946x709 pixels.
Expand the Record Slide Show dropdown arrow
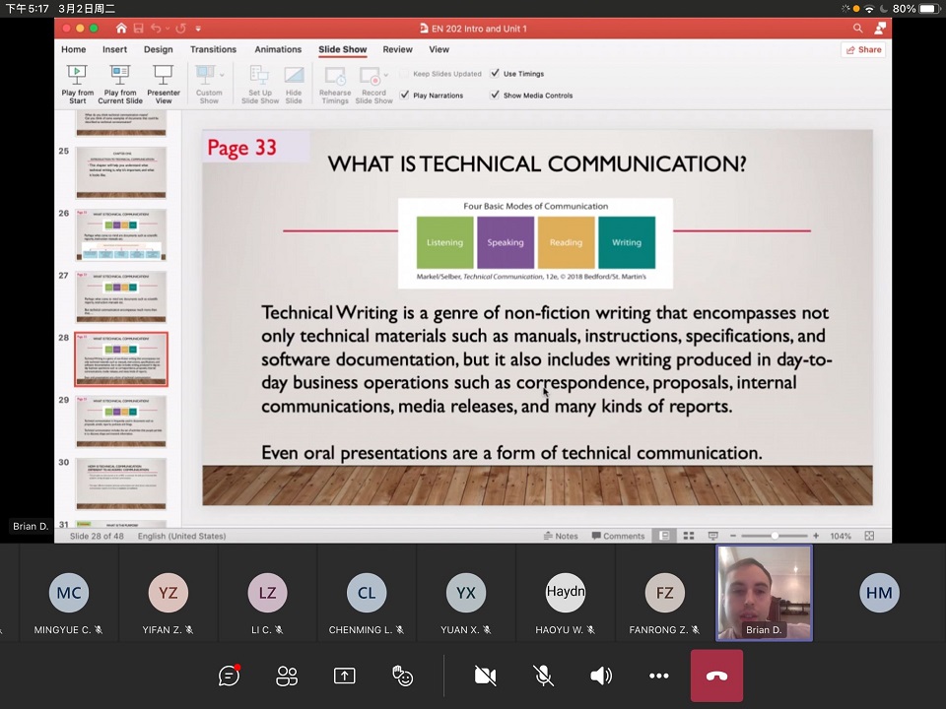click(386, 75)
